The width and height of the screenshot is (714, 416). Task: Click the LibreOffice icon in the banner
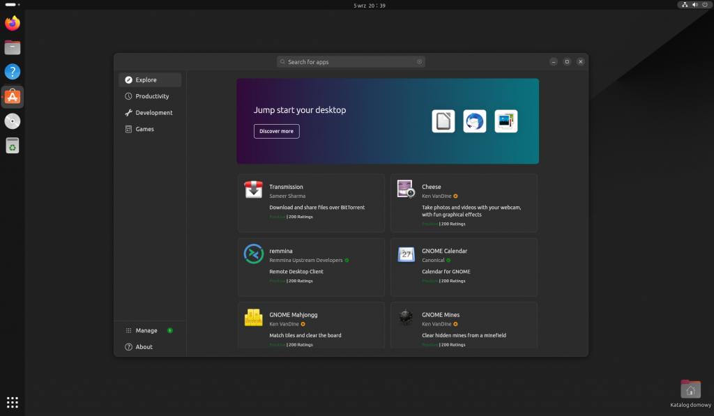(x=443, y=121)
